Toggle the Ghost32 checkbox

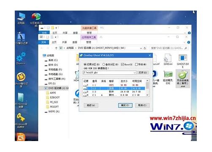click(x=122, y=64)
